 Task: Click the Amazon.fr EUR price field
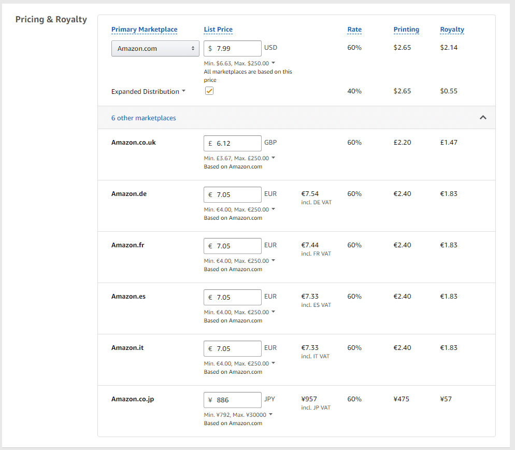tap(233, 246)
